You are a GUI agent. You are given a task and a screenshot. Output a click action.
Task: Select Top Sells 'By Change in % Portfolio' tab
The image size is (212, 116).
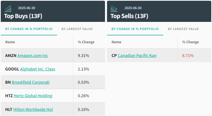tap(135, 29)
